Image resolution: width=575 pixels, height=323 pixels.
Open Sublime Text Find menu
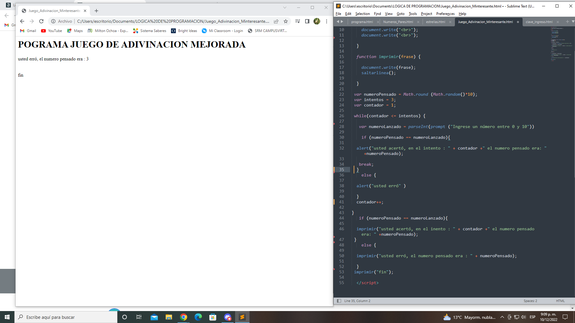pyautogui.click(x=377, y=14)
